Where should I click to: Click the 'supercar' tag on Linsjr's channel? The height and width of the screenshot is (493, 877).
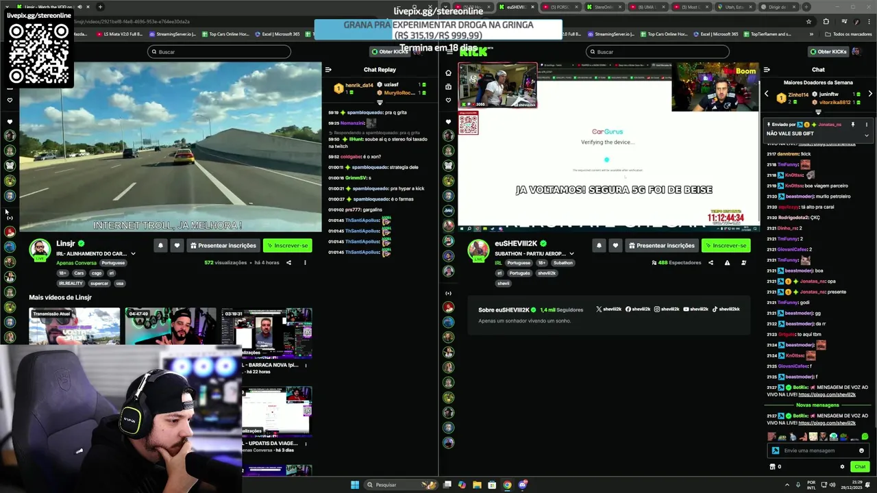[x=99, y=283]
